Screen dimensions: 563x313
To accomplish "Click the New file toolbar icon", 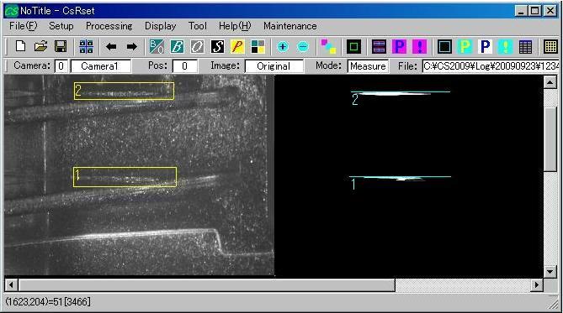I will coord(20,46).
